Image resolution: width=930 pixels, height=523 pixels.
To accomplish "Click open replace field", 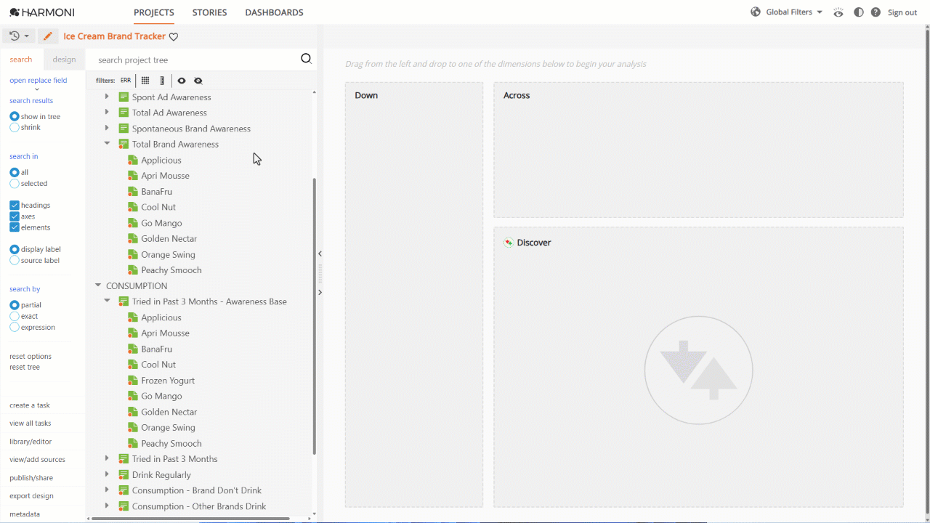I will coord(39,81).
